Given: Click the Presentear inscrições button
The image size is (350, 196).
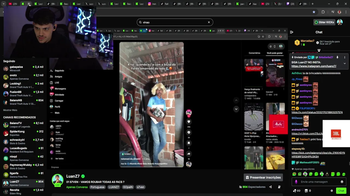Looking at the screenshot, I should tap(263, 177).
